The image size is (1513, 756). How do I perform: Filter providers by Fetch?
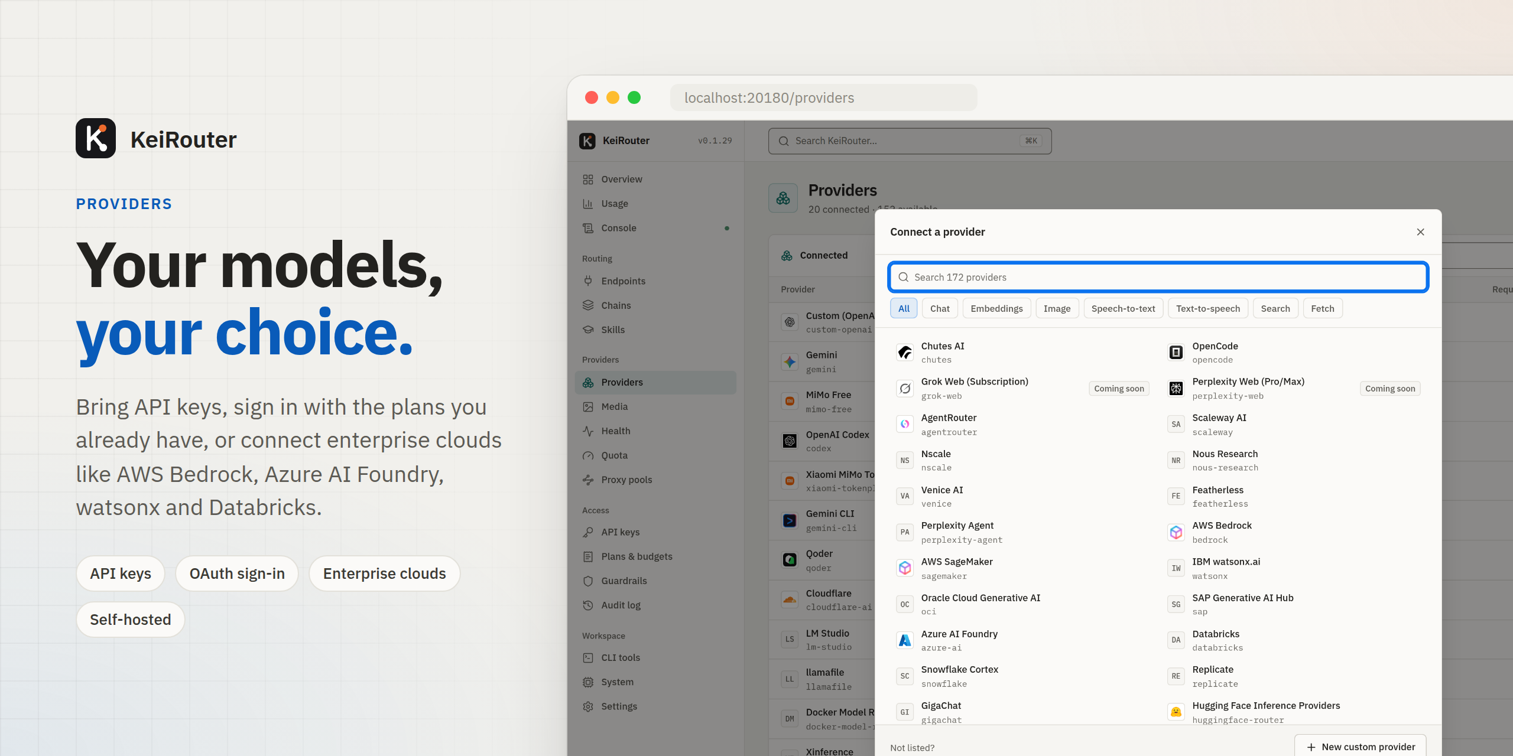1323,308
